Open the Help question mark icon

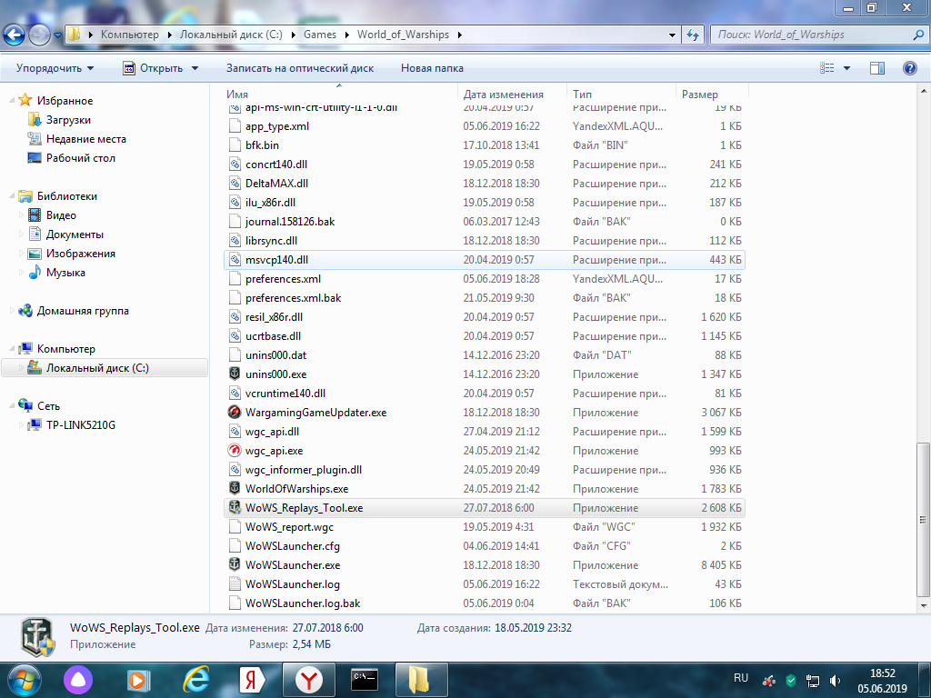(x=909, y=67)
